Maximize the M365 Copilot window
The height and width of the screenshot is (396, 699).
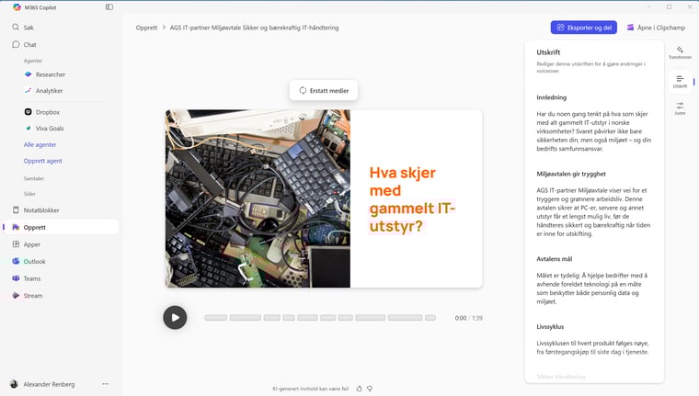[670, 6]
